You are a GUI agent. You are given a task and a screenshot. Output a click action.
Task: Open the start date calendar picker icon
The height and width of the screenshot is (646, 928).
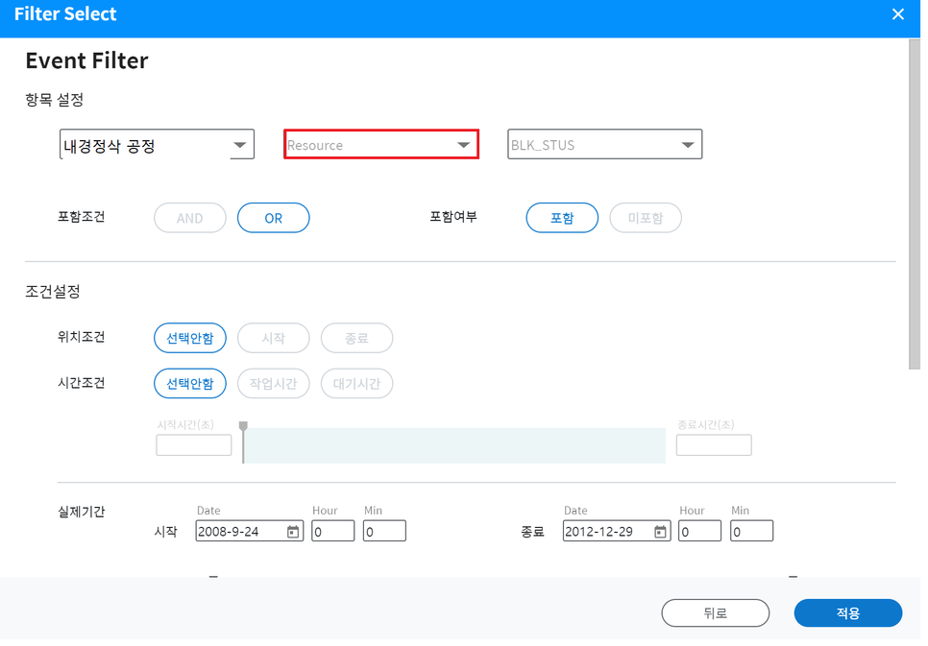293,532
